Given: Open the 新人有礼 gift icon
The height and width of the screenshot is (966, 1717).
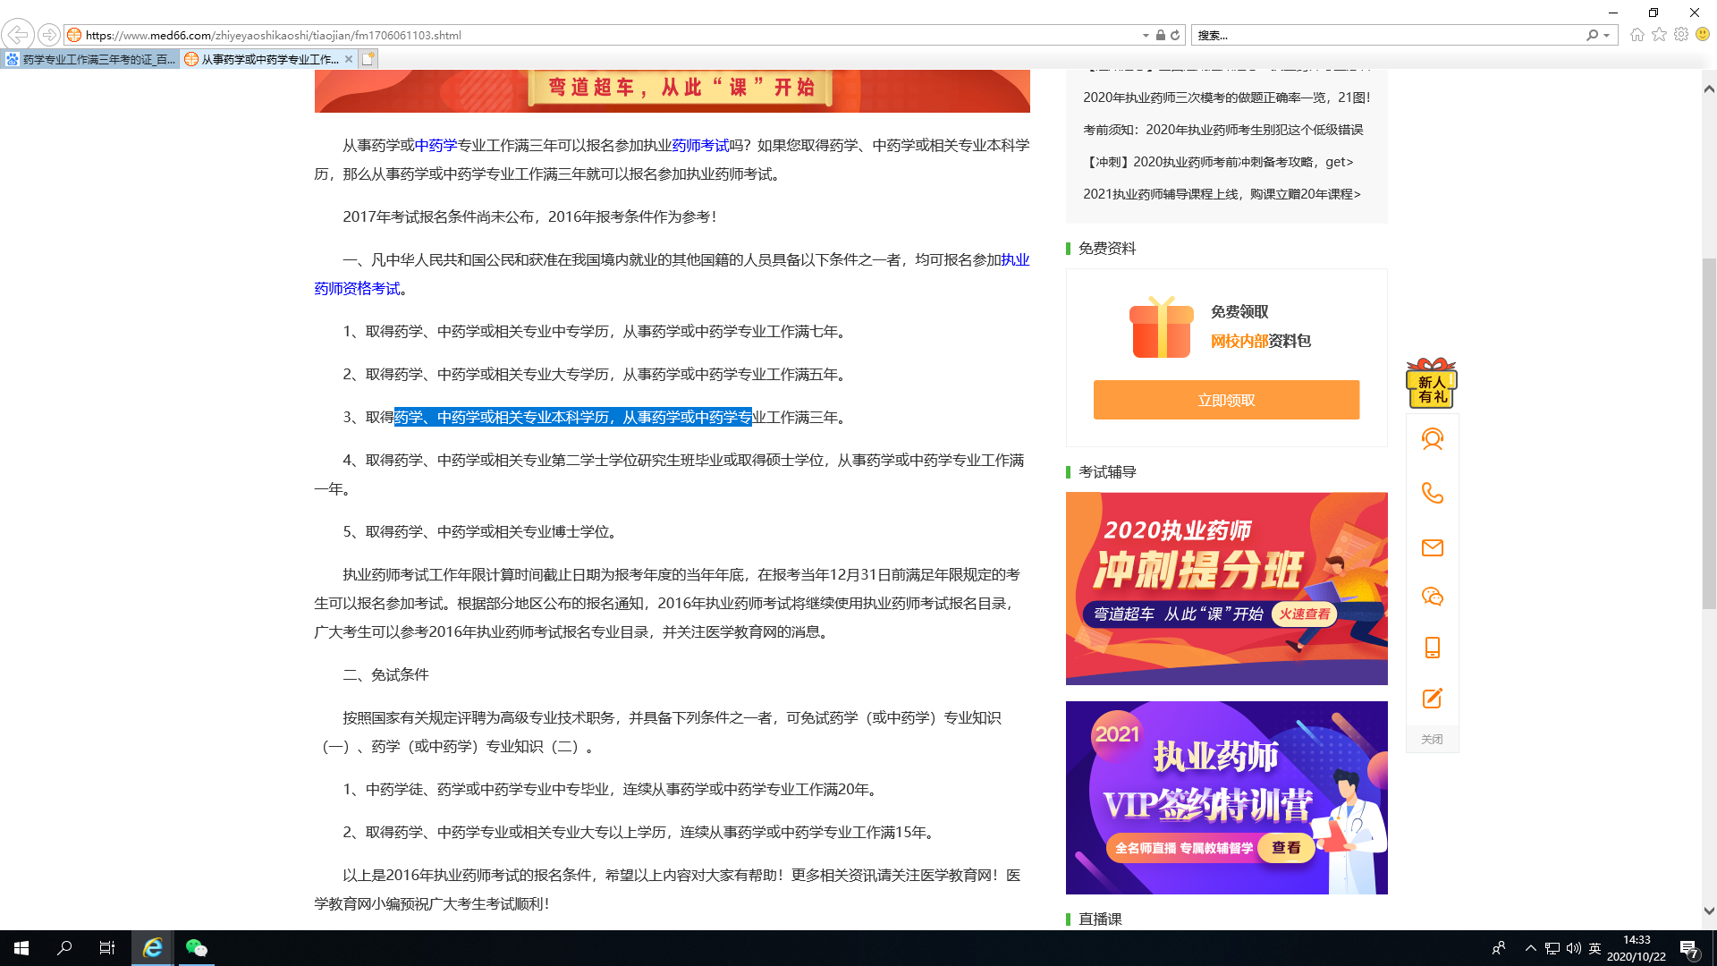Looking at the screenshot, I should [x=1431, y=385].
